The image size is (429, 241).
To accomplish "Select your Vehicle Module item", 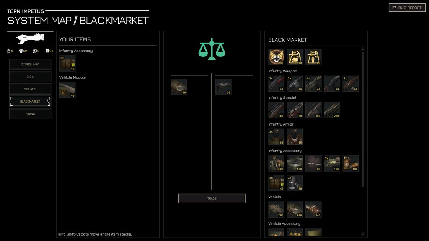I will pos(67,90).
